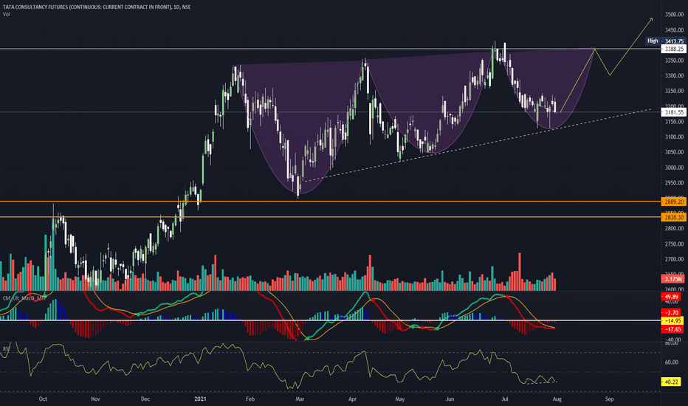
Task: Click the Feb label on time axis
Action: (250, 399)
